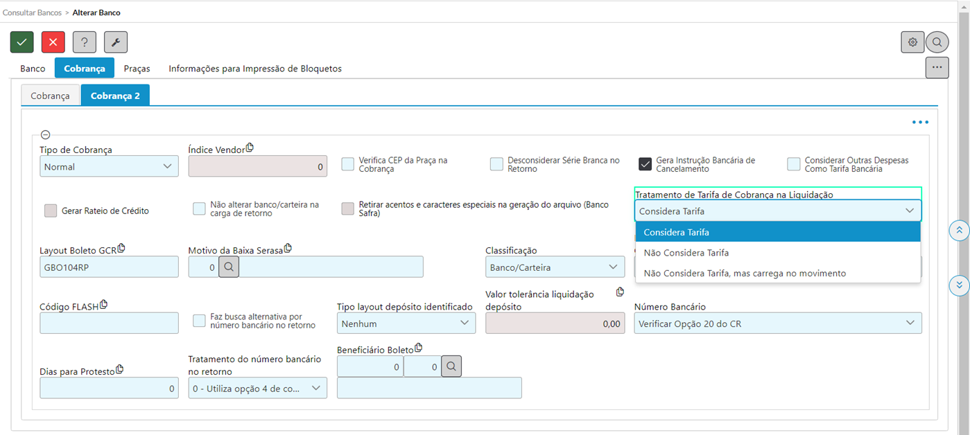Click the Beneficiário Boleto search magnifier

[451, 366]
